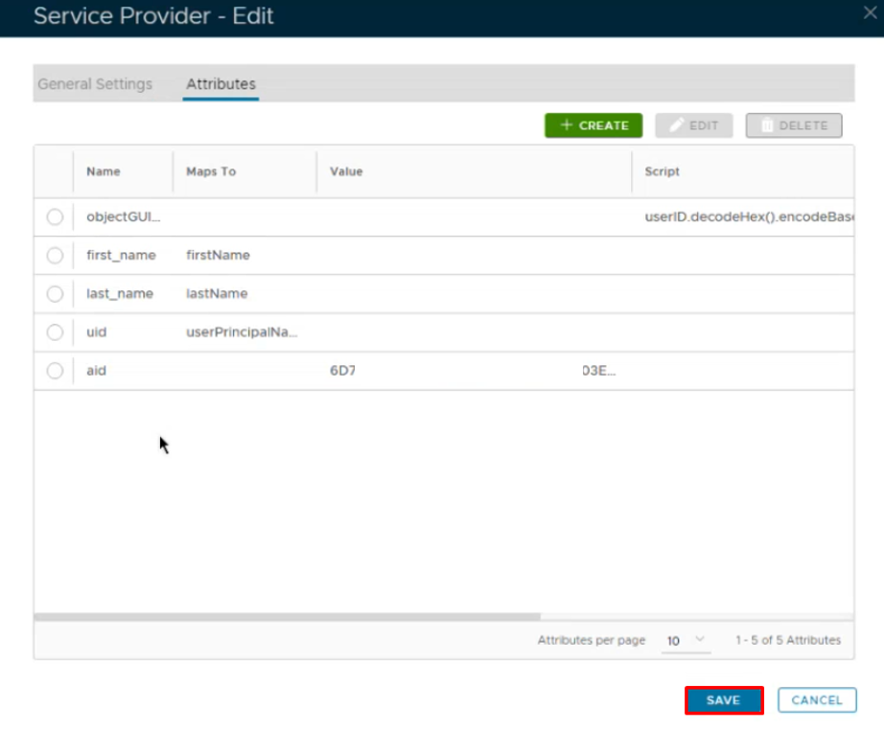Image resolution: width=884 pixels, height=730 pixels.
Task: Click the Script column header
Action: pyautogui.click(x=663, y=171)
